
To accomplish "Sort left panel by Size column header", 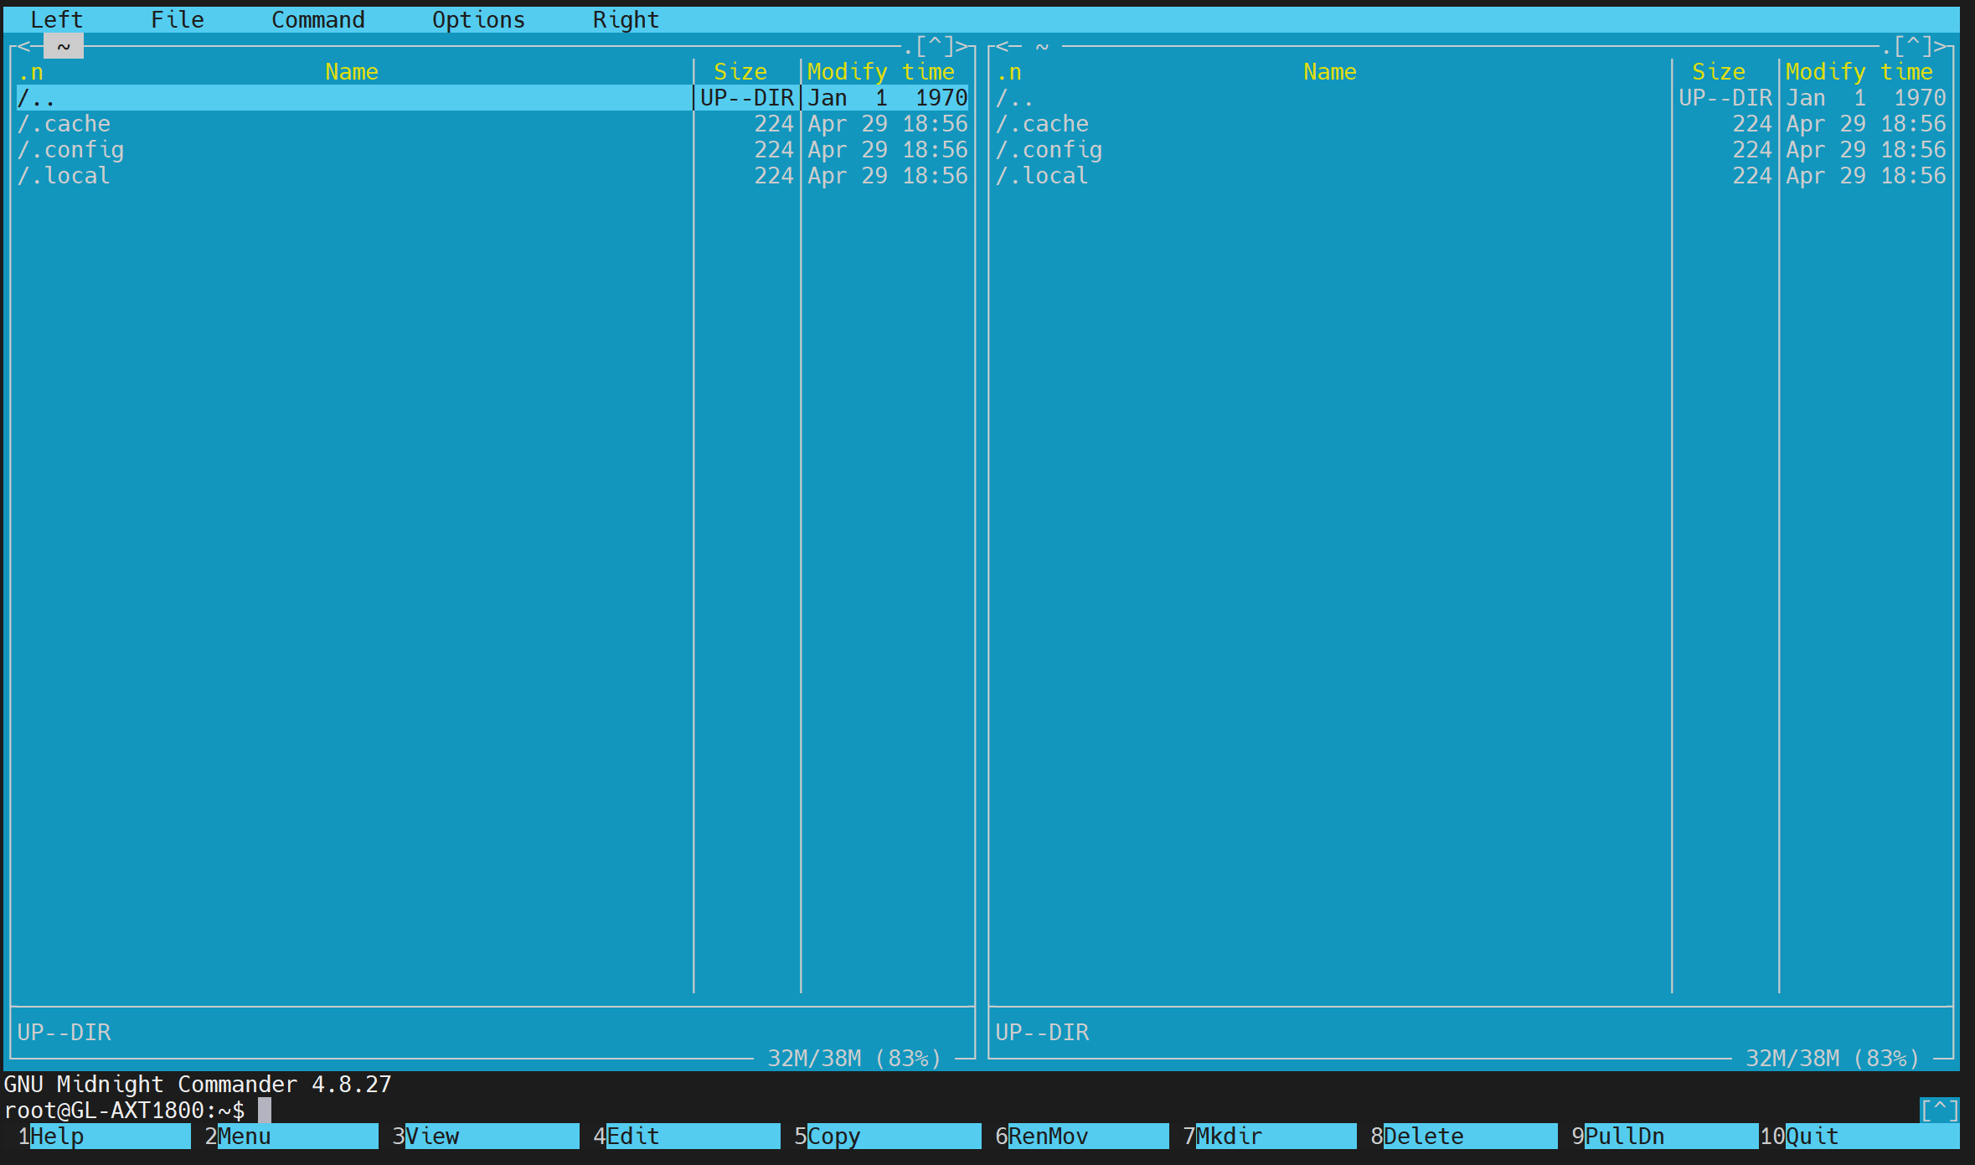I will pos(740,72).
